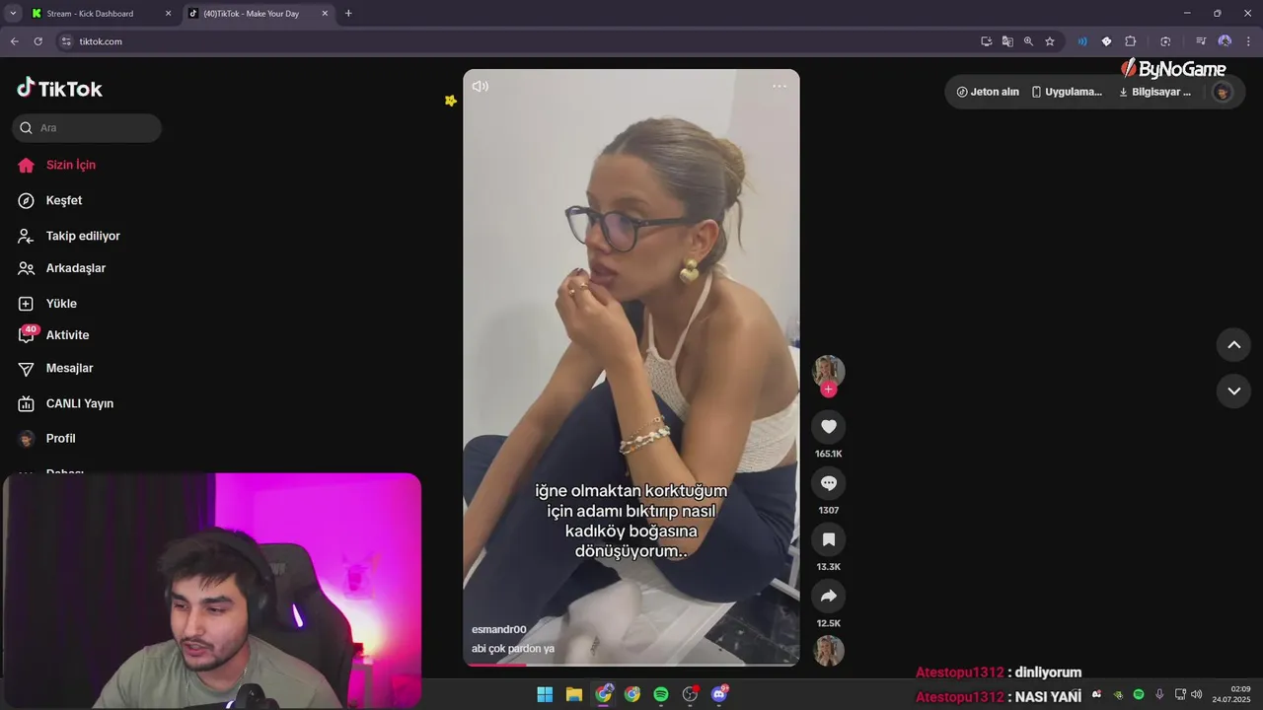Open the video three-dot options menu

pos(780,86)
